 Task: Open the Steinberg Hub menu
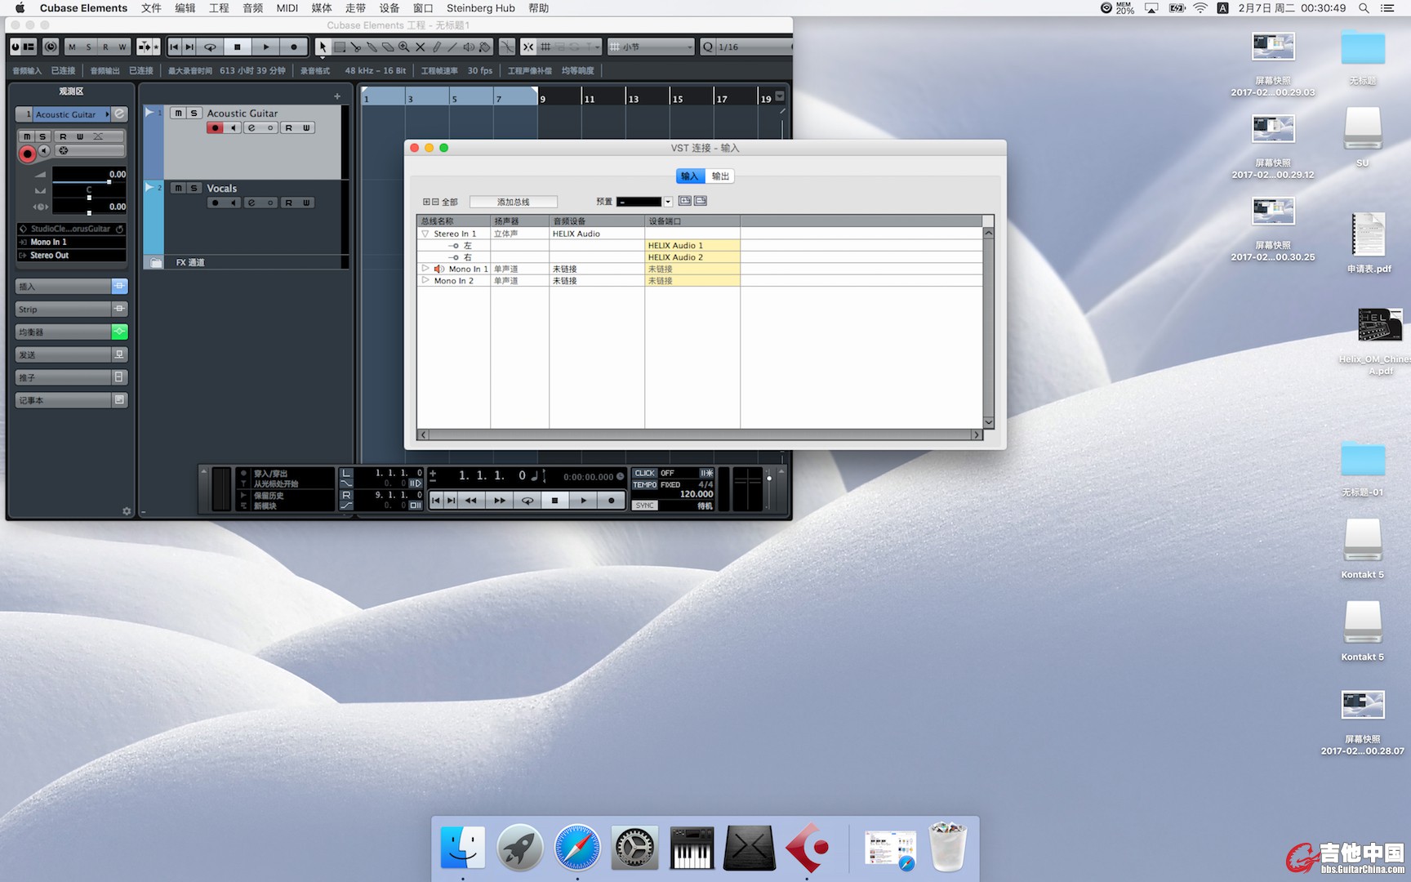point(480,8)
